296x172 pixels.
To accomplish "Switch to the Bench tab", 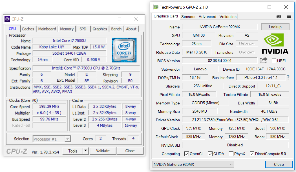I will tap(116, 29).
